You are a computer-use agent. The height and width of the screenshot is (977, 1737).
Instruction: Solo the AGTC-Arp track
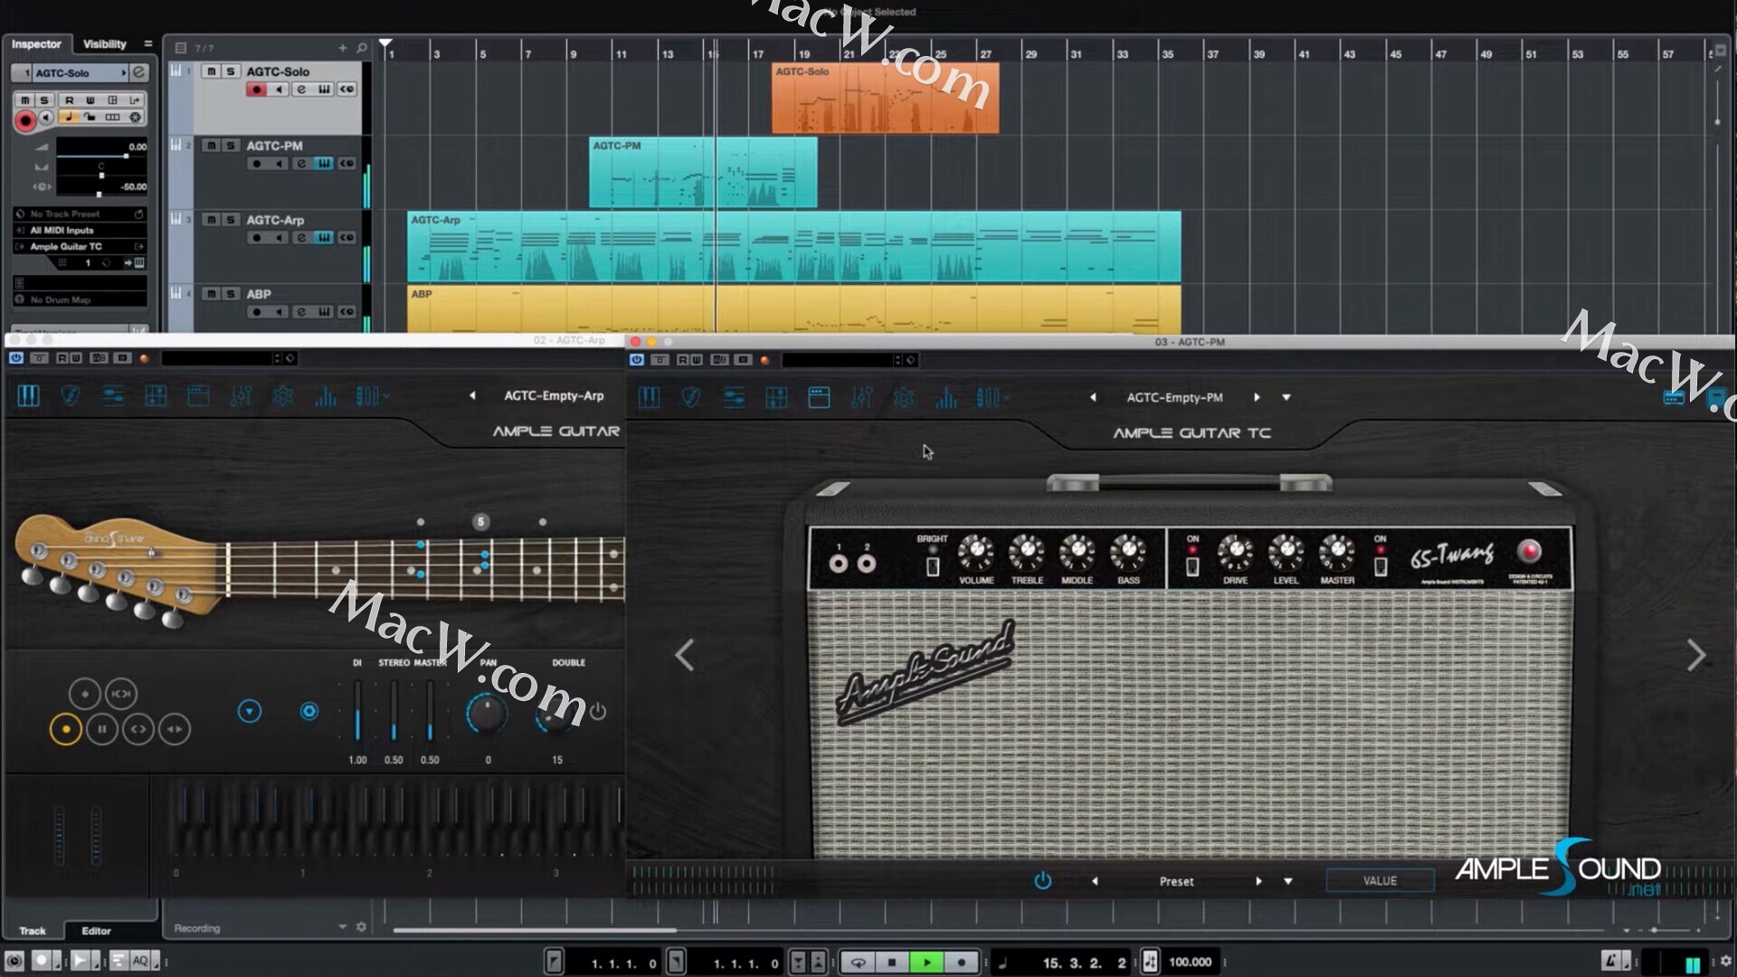231,220
